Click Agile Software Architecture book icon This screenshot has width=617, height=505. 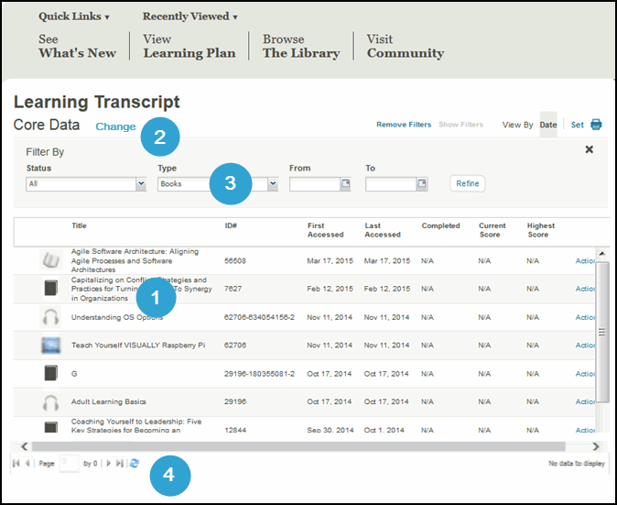[51, 260]
